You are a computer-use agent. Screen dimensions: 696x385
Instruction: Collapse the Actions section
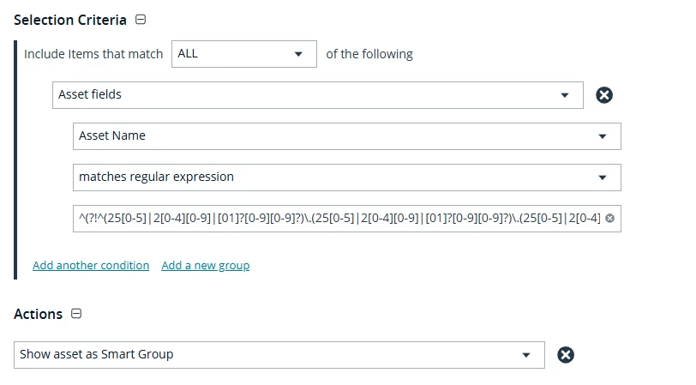pos(76,314)
